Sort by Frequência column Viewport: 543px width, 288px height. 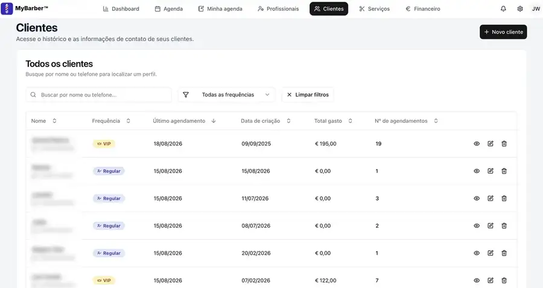(111, 121)
